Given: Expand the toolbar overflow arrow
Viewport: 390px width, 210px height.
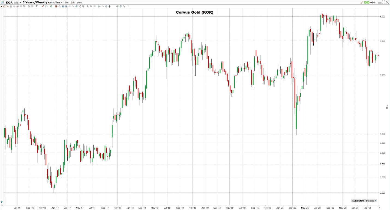Looking at the screenshot, I should (x=128, y=6).
